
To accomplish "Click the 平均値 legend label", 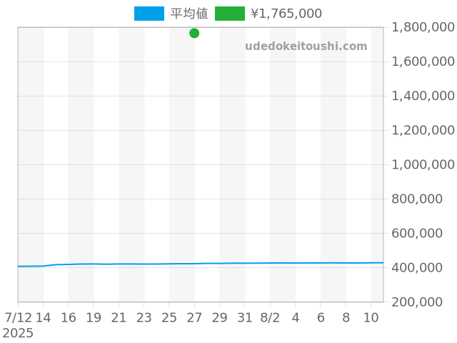I will (x=189, y=14).
